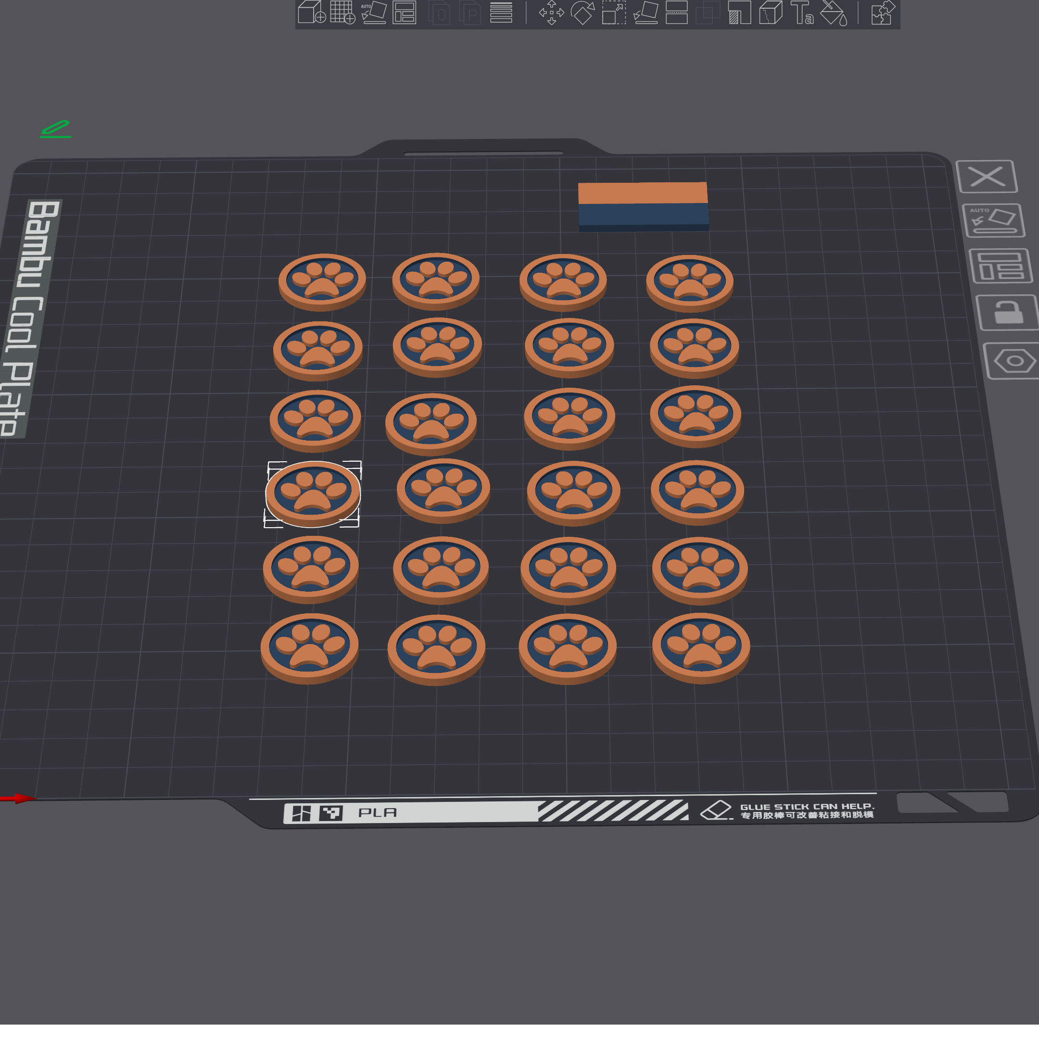Viewport: 1039px width, 1039px height.
Task: Select the Rotate tool
Action: point(583,13)
